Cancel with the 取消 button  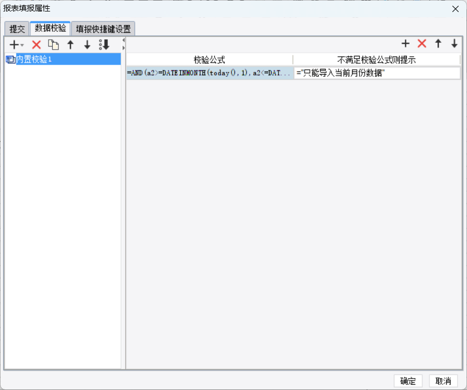pos(443,381)
